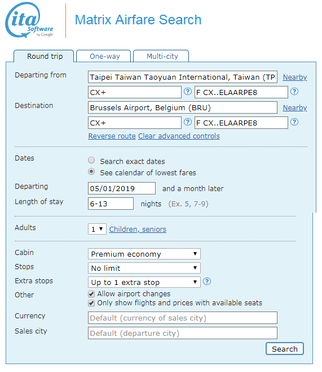Viewport: 322px width, 372px height.
Task: Open the Adults count dropdown
Action: tap(97, 229)
